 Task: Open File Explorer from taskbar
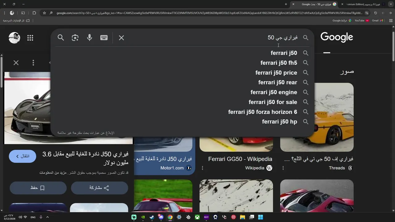point(242,217)
